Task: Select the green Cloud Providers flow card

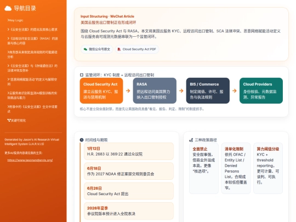Action: tap(261, 90)
